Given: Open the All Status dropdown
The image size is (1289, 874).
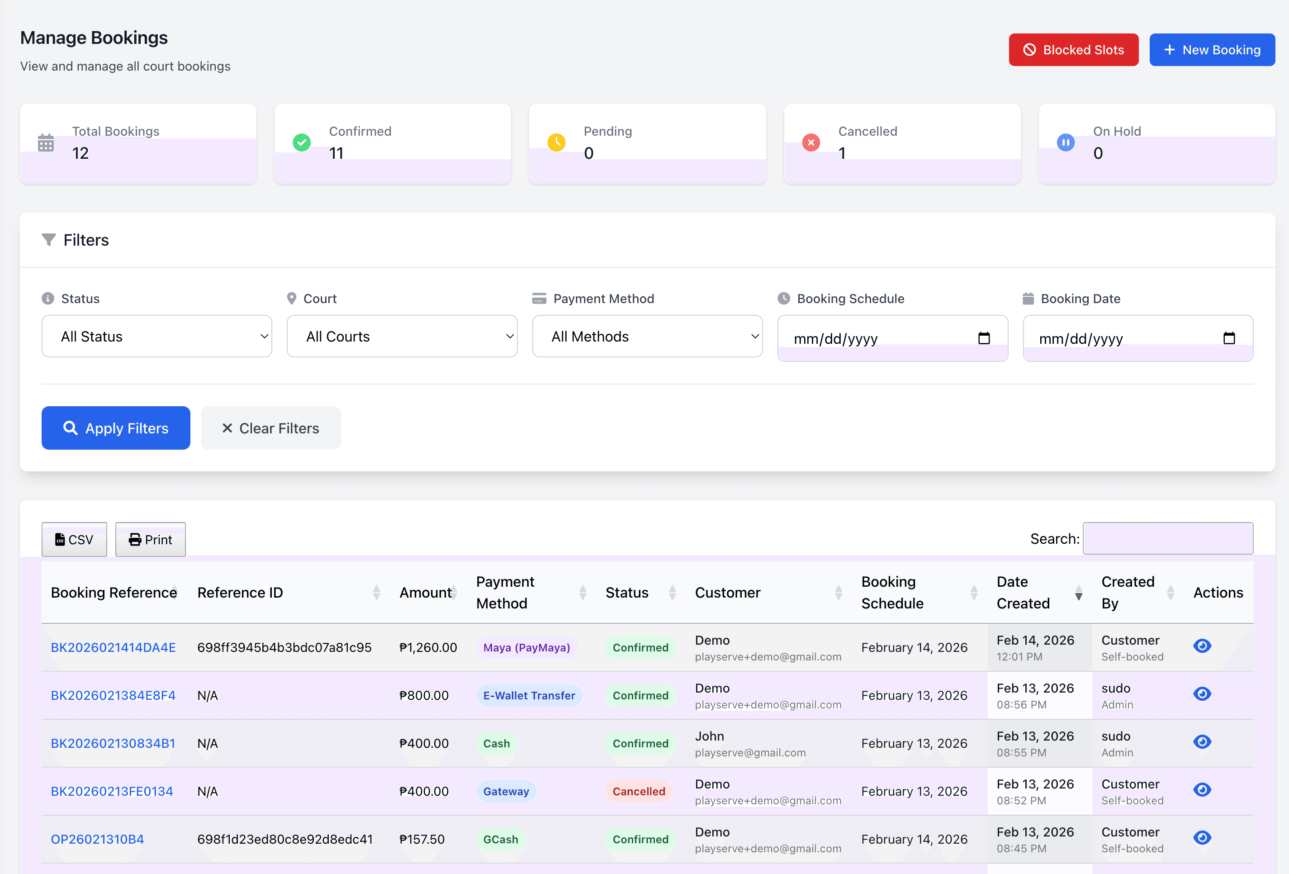Looking at the screenshot, I should (156, 336).
